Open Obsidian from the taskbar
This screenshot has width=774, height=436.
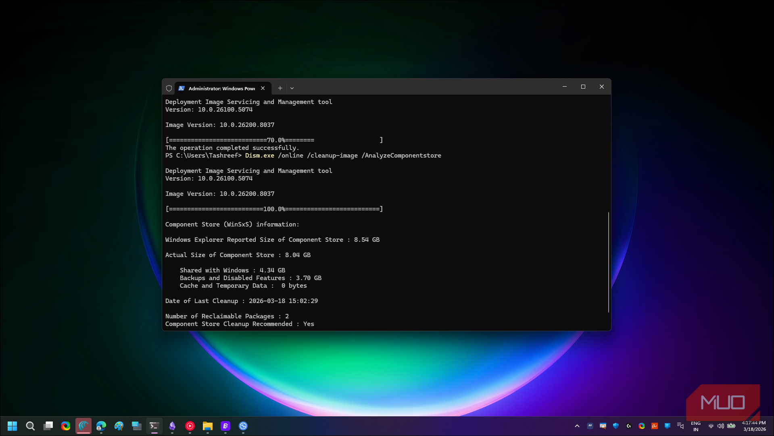click(172, 426)
